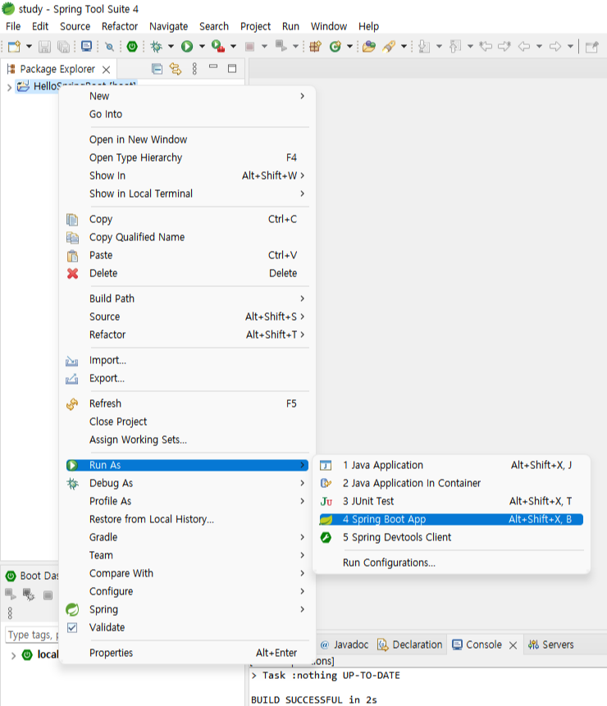
Task: Close the Package Explorer tab
Action: (106, 70)
